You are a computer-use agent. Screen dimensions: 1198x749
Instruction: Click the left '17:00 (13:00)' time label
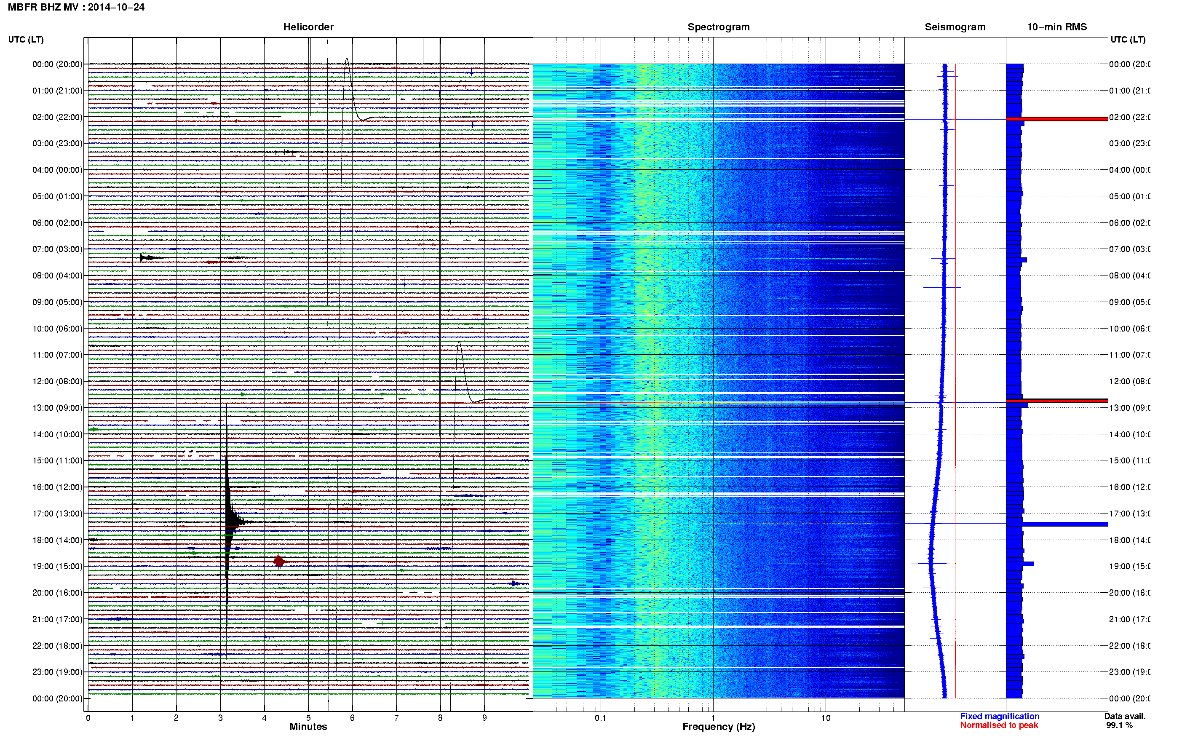pyautogui.click(x=57, y=513)
